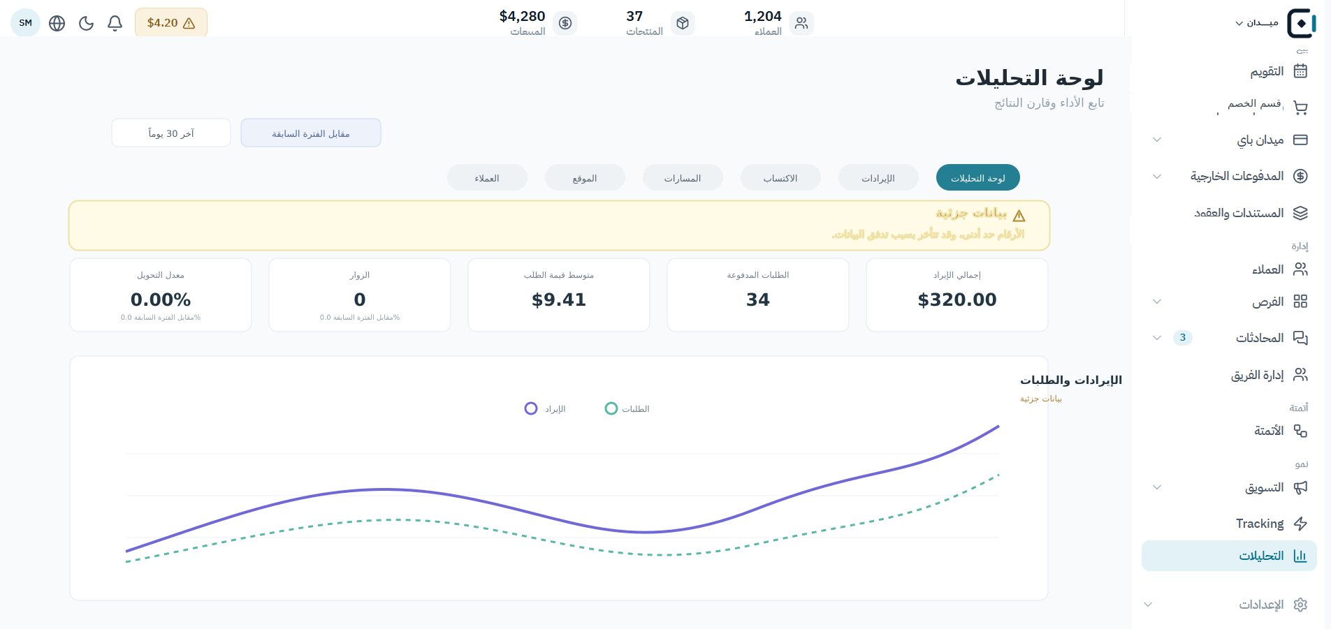
Task: Expand the العرض chevron
Action: pyautogui.click(x=1157, y=302)
